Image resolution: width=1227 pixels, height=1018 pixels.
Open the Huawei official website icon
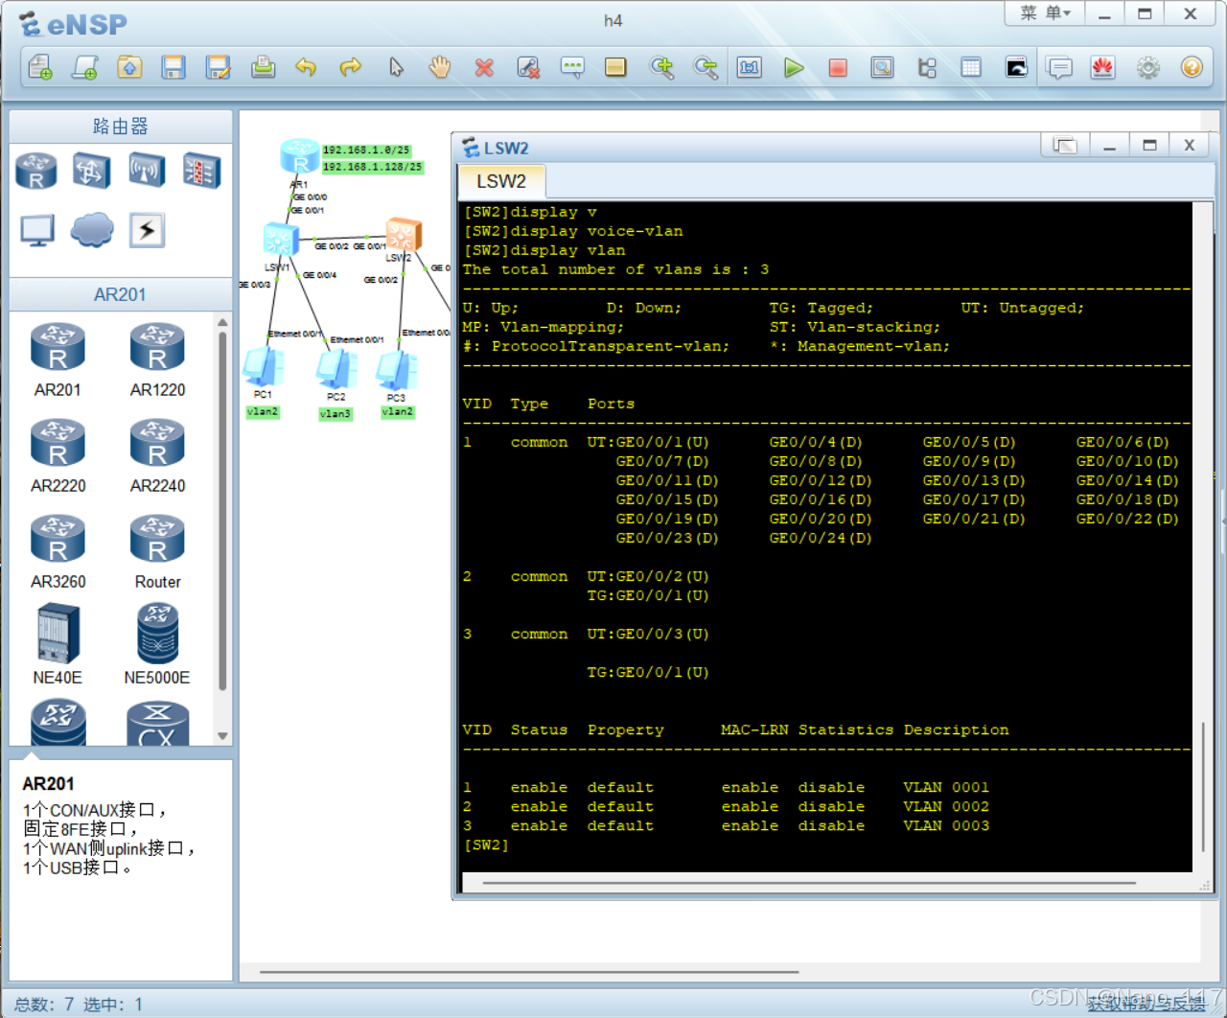click(x=1103, y=67)
